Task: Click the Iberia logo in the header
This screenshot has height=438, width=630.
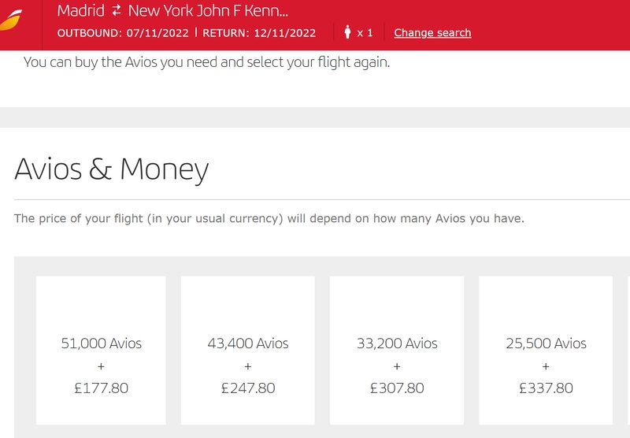Action: pyautogui.click(x=11, y=20)
